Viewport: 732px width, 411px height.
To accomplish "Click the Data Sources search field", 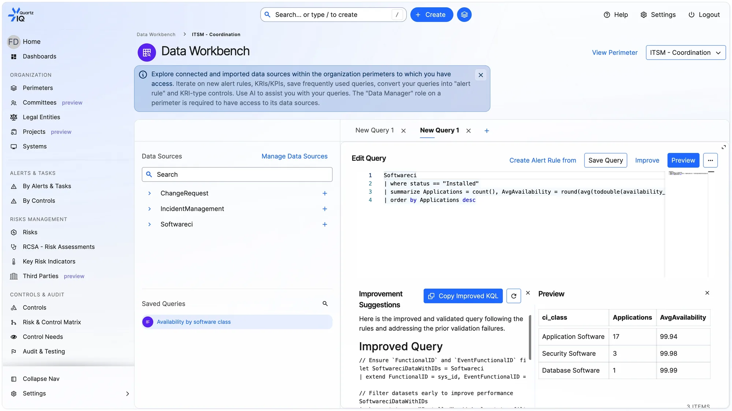I will (237, 174).
